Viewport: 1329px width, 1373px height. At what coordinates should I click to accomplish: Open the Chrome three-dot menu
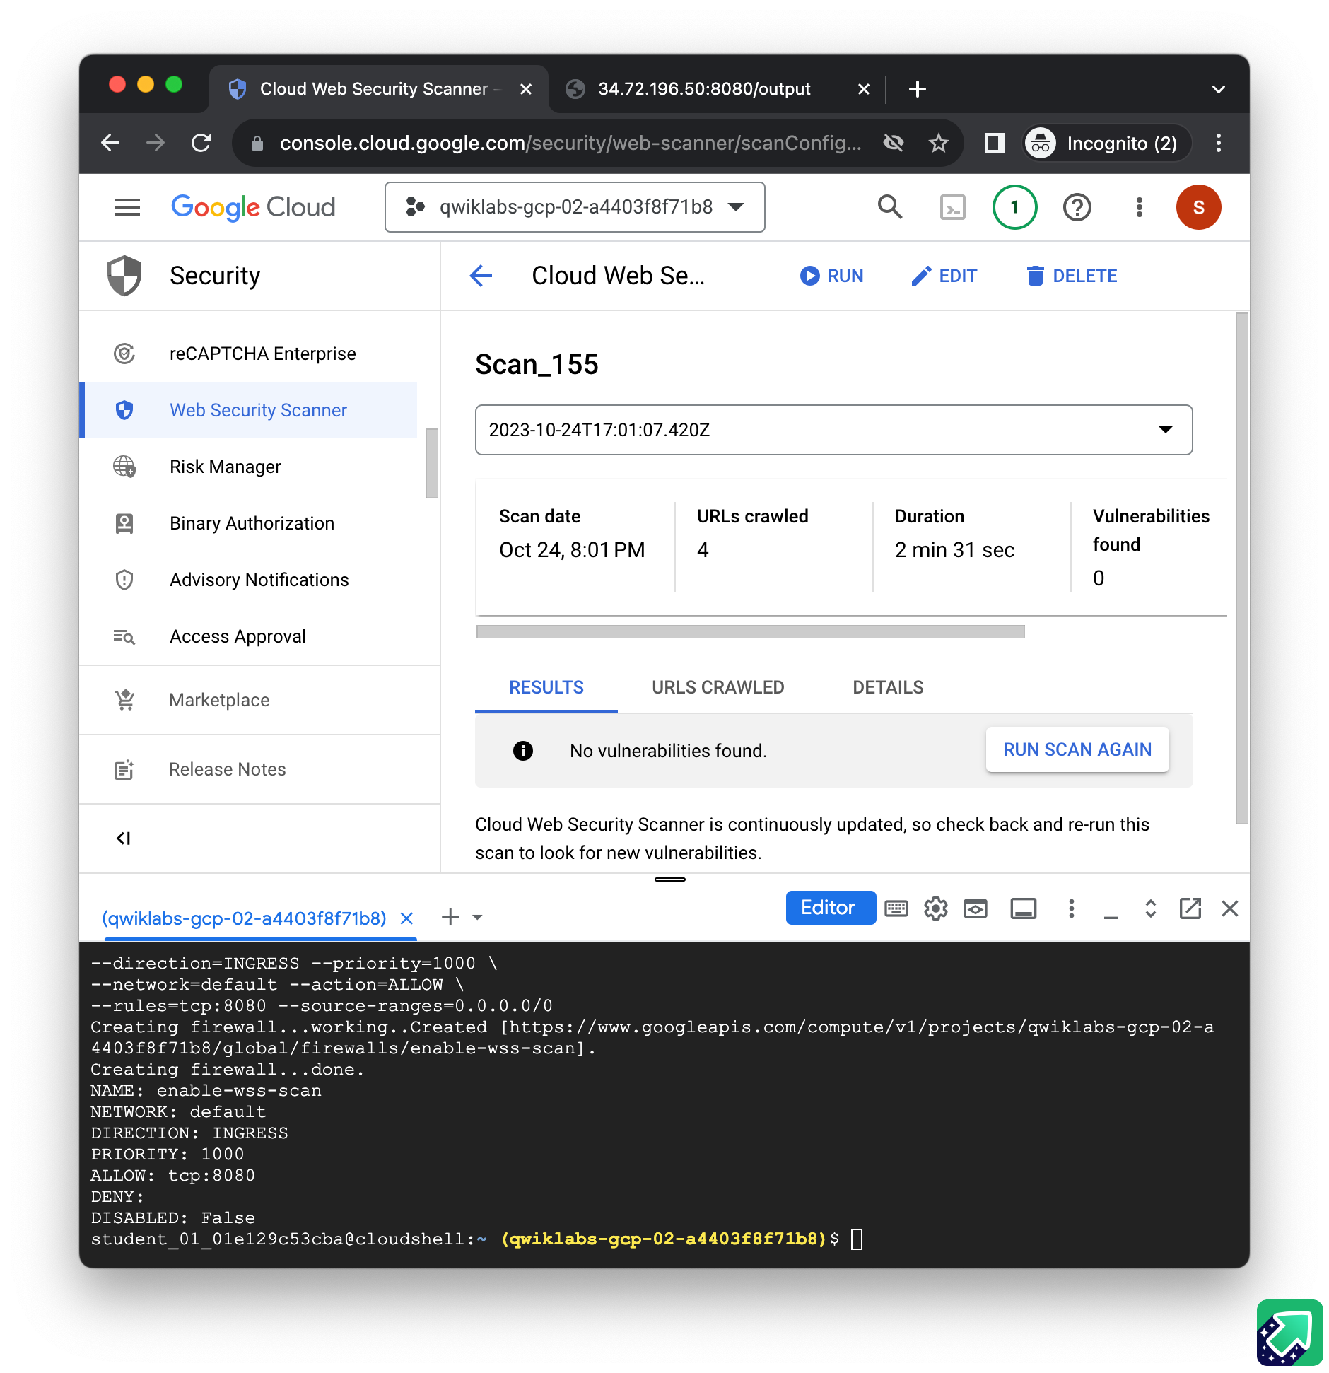pos(1218,144)
